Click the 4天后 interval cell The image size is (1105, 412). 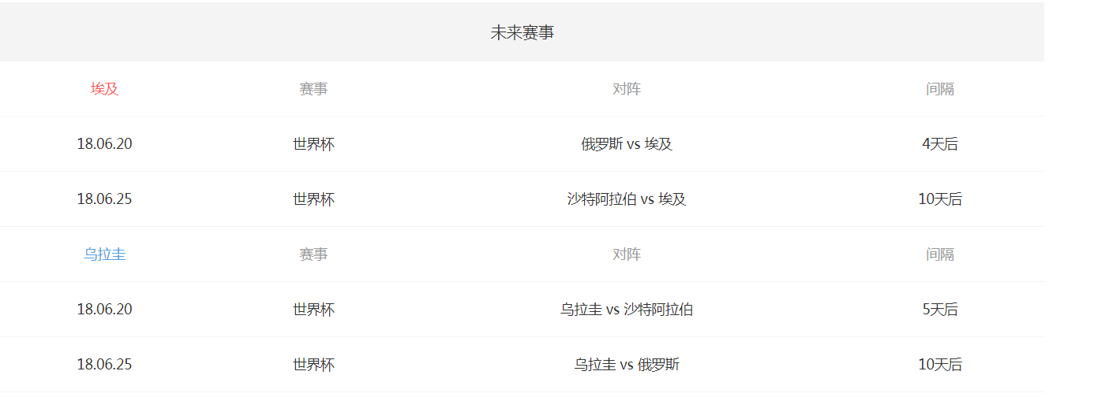940,144
